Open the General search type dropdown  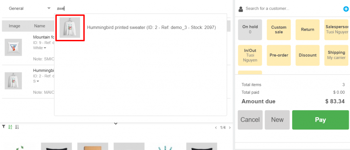(29, 8)
